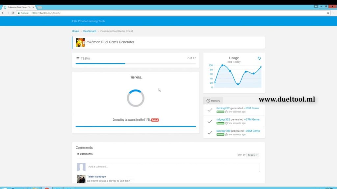Reload the page with the browser reload button
This screenshot has height=189, width=337.
coord(13,13)
